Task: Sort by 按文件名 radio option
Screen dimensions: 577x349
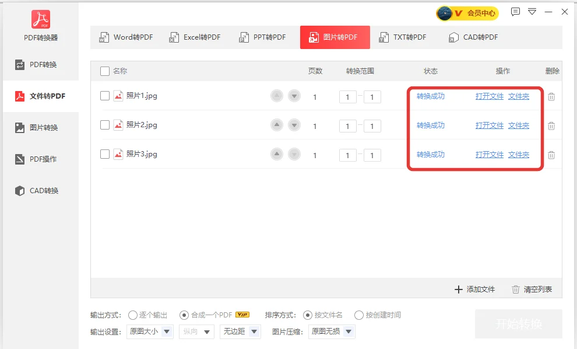Action: coord(323,315)
